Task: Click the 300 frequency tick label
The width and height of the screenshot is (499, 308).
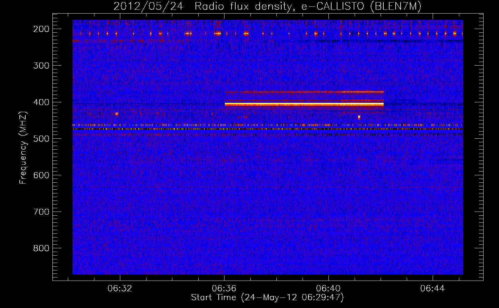Action: [x=41, y=65]
